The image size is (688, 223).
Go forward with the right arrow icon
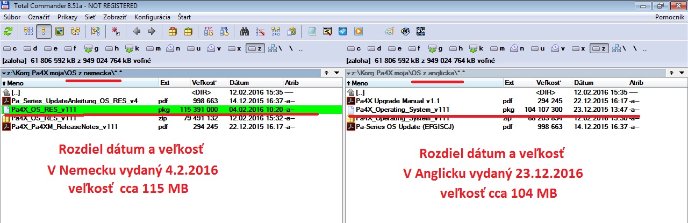(152, 31)
